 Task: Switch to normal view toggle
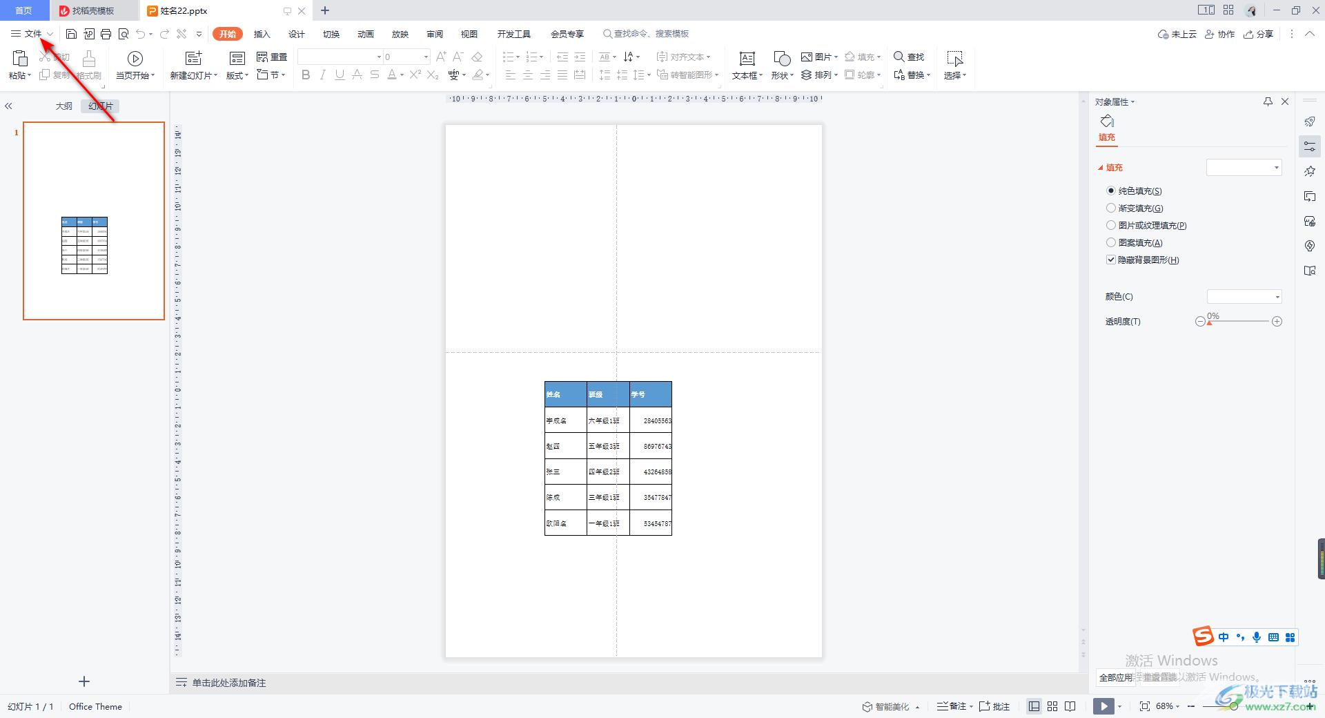(1034, 706)
